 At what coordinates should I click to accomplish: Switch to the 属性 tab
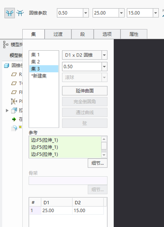pyautogui.click(x=134, y=34)
